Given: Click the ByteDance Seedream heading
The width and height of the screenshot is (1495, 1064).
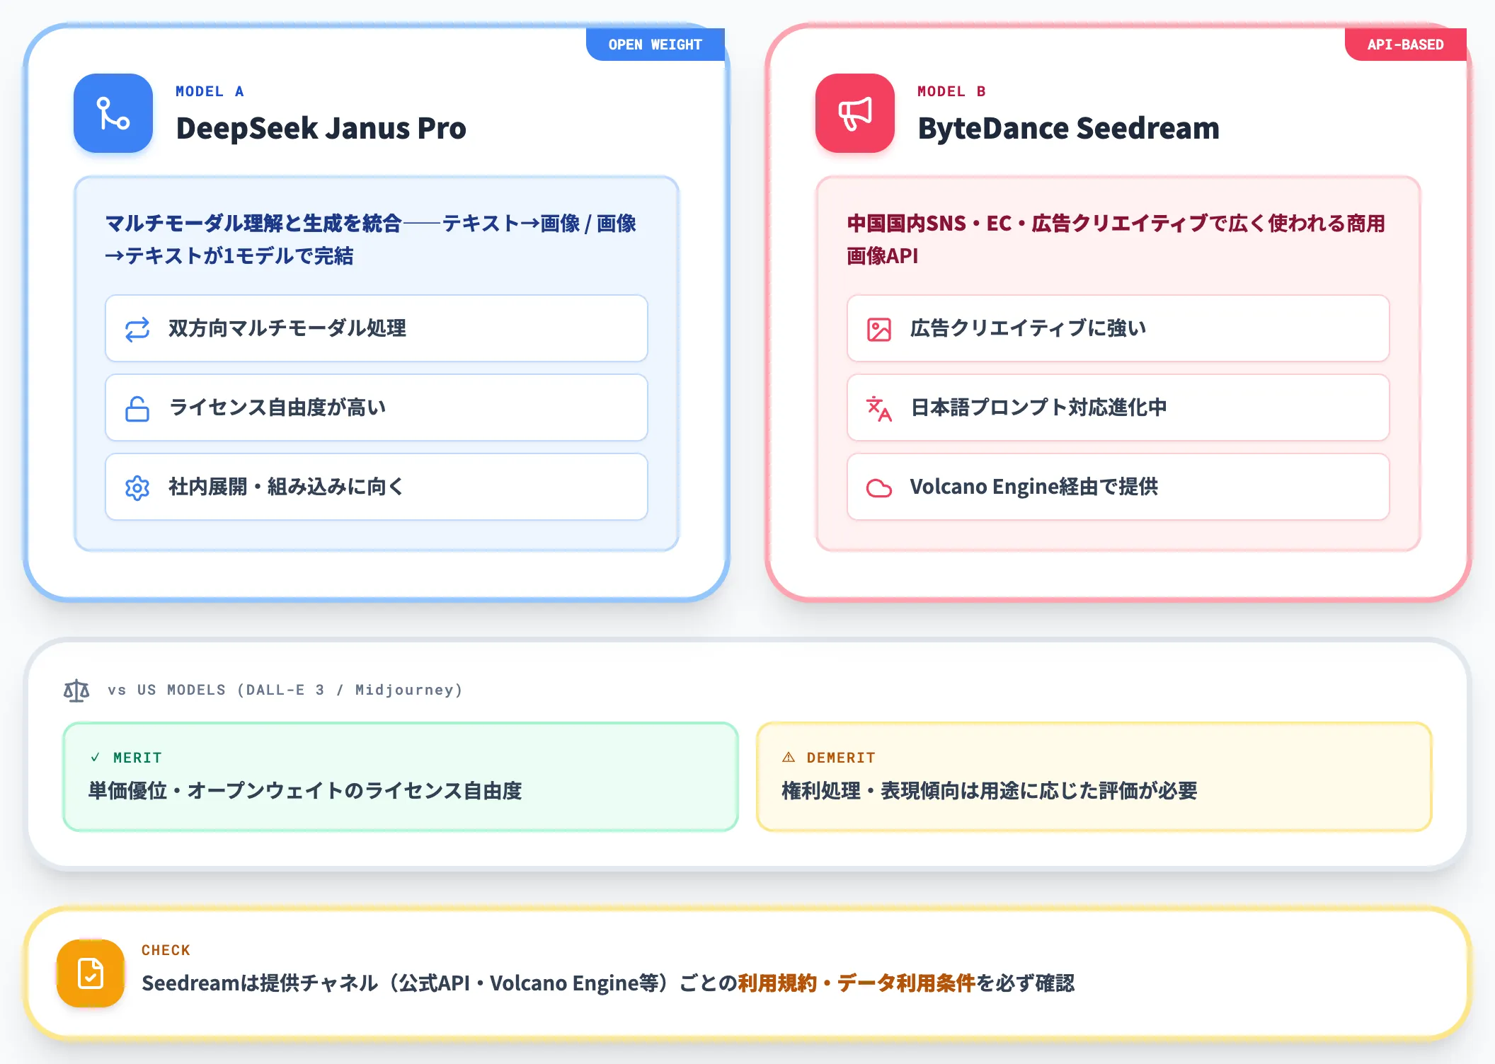Looking at the screenshot, I should tap(1069, 128).
